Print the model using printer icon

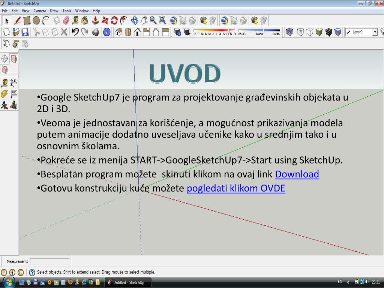(x=96, y=32)
